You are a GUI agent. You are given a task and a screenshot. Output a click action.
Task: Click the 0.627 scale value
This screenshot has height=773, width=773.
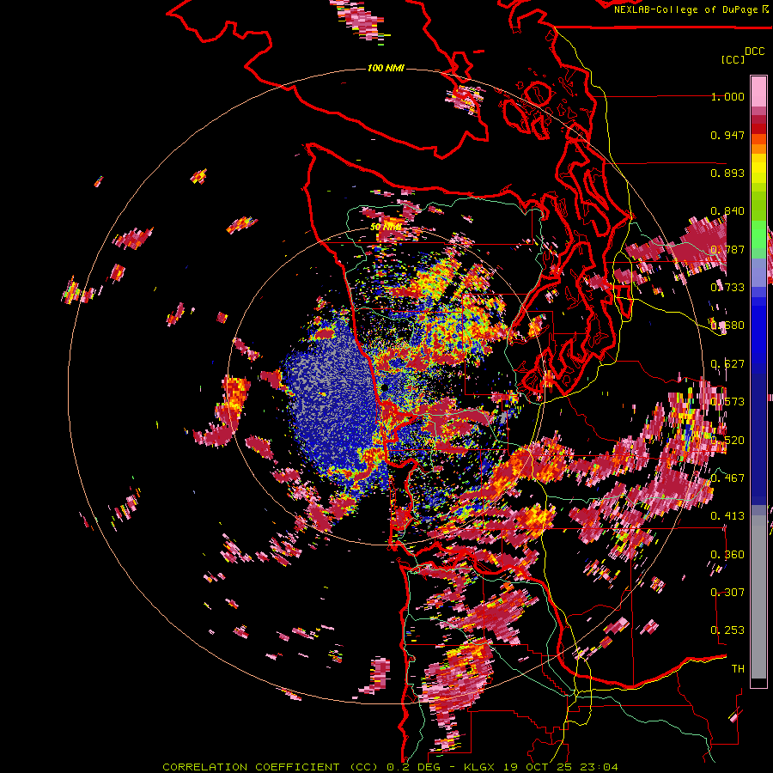[x=727, y=364]
